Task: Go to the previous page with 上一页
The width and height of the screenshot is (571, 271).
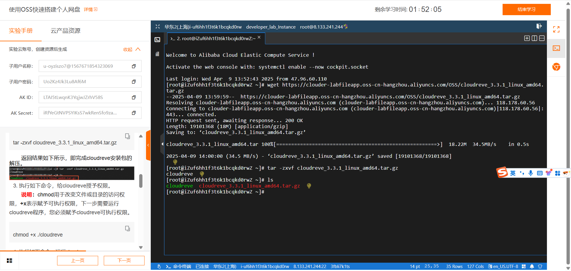Action: (78, 261)
